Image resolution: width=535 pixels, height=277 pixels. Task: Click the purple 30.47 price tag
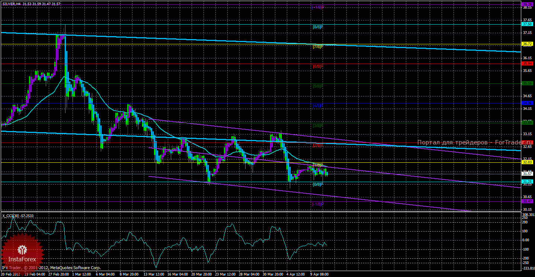point(527,201)
